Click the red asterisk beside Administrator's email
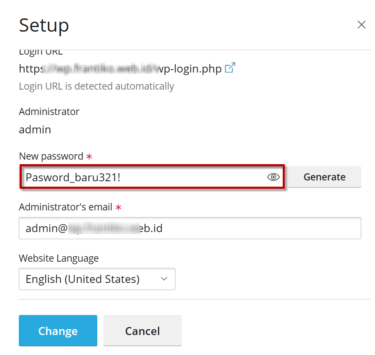This screenshot has width=375, height=355. 118,207
